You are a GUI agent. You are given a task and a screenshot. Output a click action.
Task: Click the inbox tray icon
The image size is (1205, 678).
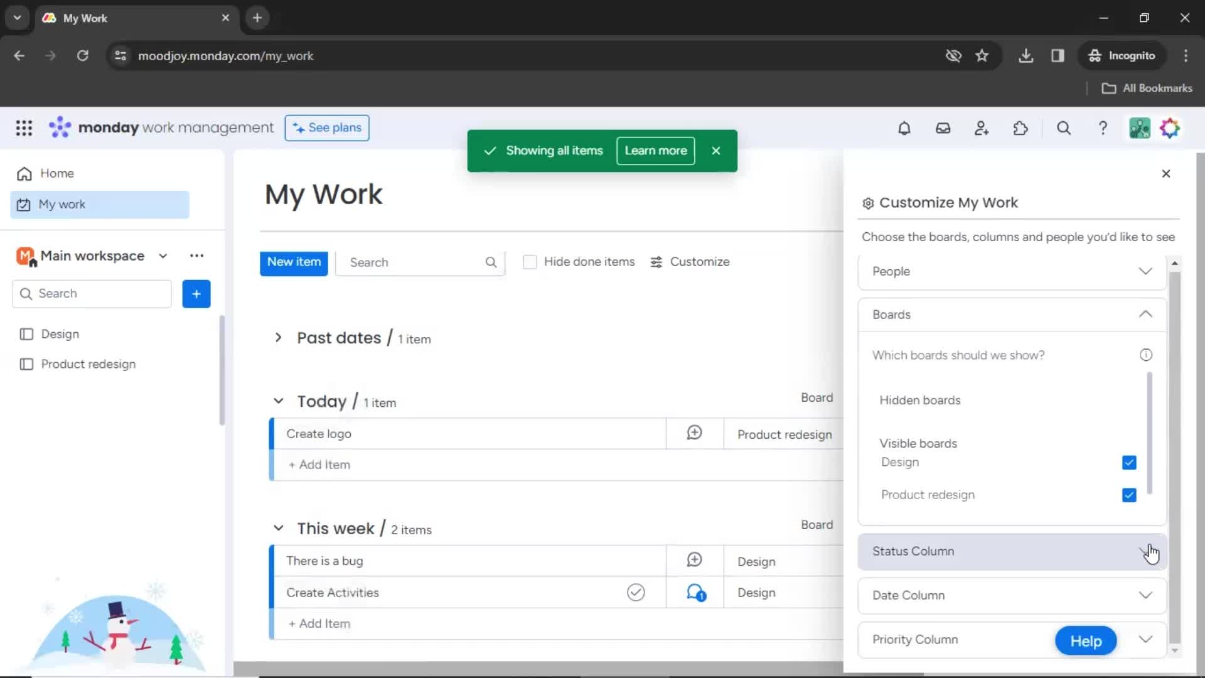click(x=943, y=128)
